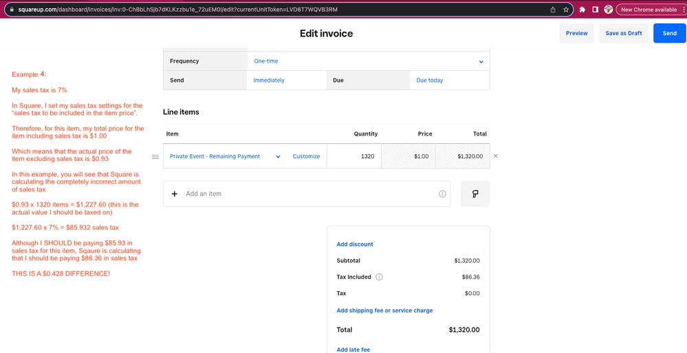
Task: Click the Add discount link
Action: (x=355, y=244)
